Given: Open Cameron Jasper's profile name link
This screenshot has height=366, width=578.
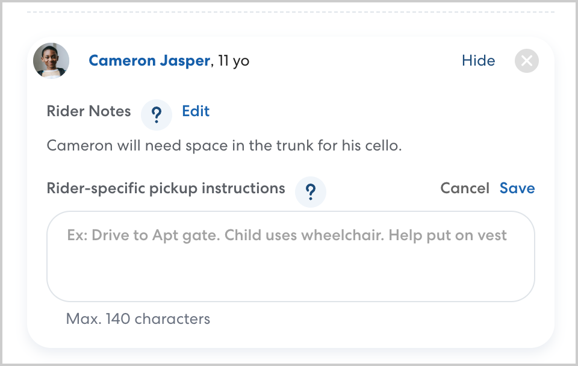Looking at the screenshot, I should coord(149,61).
